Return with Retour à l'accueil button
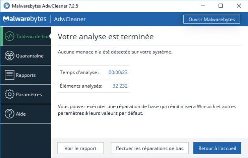 click(x=217, y=148)
